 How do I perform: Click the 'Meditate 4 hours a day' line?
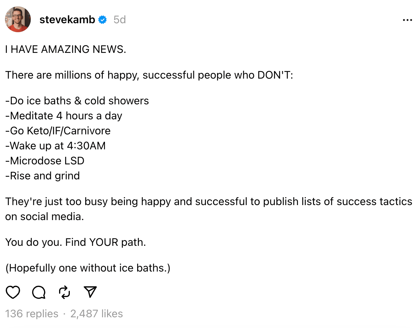point(64,116)
